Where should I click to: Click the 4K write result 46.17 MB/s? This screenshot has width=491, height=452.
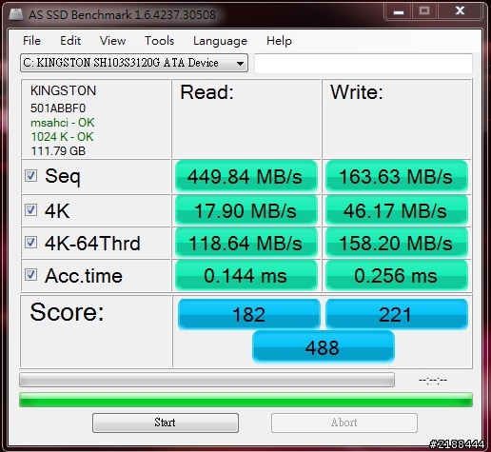coord(397,210)
